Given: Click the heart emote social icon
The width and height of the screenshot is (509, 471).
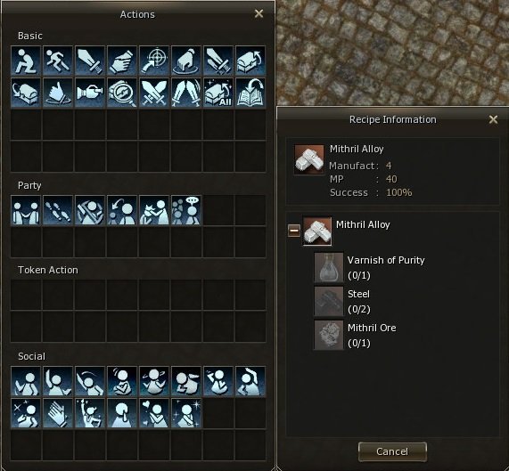Looking at the screenshot, I should tap(154, 414).
